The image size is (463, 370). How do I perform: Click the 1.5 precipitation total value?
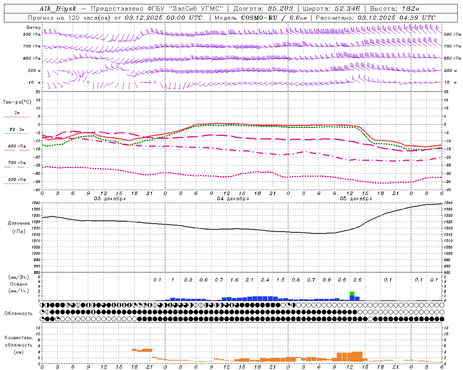[280, 280]
